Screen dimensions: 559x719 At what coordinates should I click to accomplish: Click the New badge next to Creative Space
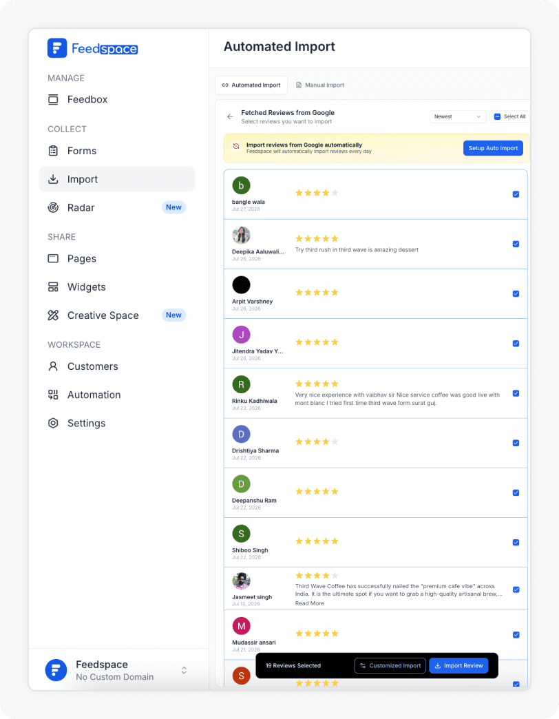click(x=173, y=315)
